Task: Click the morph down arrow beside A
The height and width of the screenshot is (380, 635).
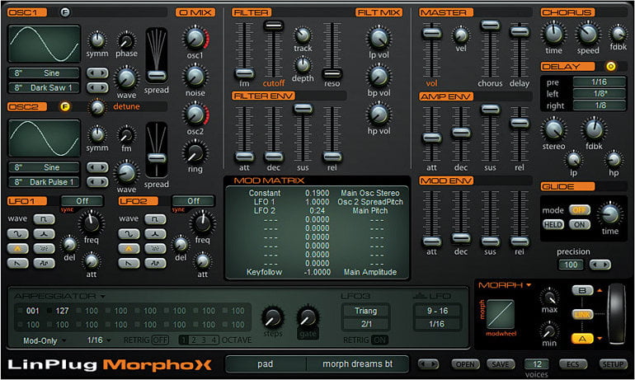Action: [x=600, y=339]
